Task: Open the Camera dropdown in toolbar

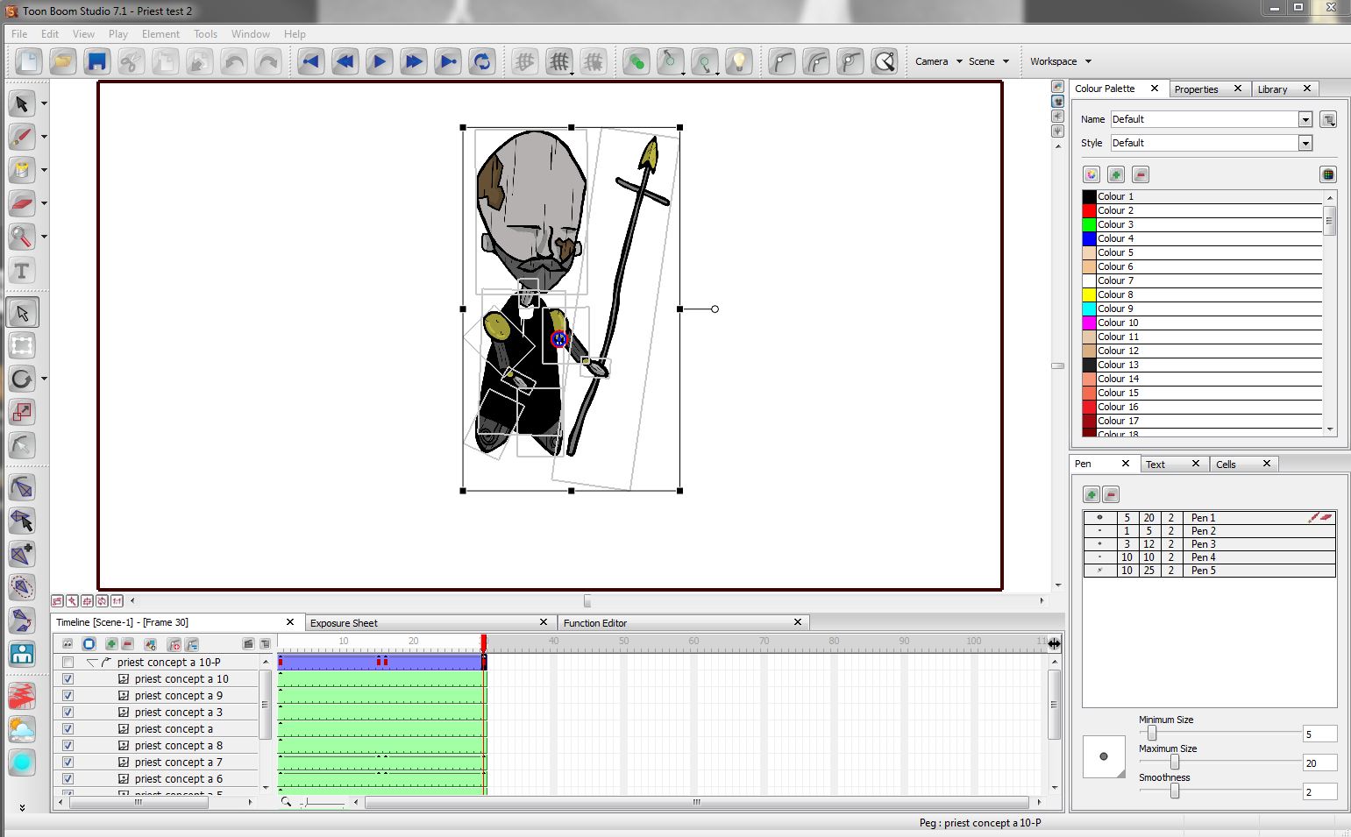Action: pos(938,61)
